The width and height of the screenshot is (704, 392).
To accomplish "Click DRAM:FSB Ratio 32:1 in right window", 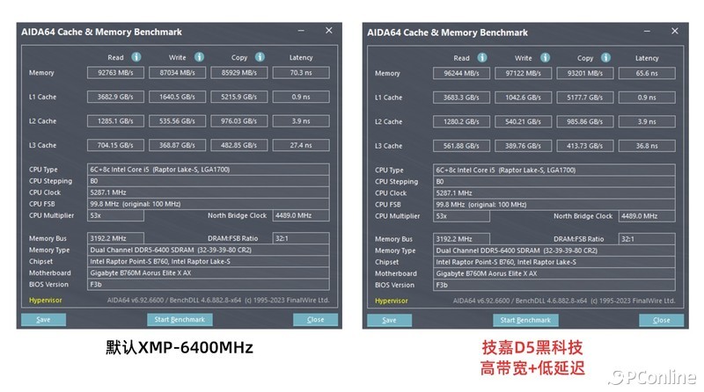I will [647, 238].
